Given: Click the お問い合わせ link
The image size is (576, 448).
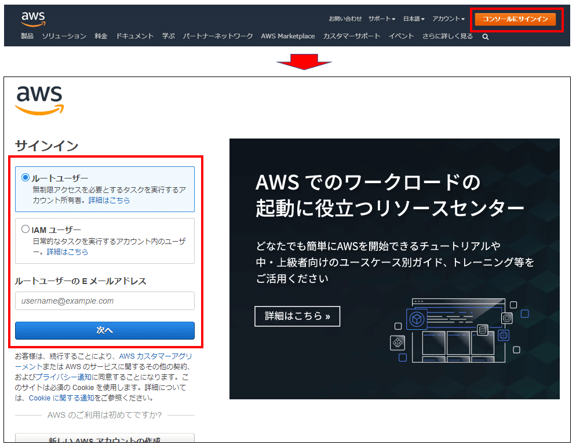Looking at the screenshot, I should pos(345,19).
